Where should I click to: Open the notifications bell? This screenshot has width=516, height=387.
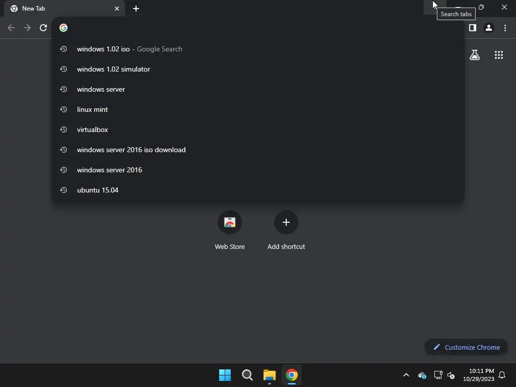pos(502,375)
